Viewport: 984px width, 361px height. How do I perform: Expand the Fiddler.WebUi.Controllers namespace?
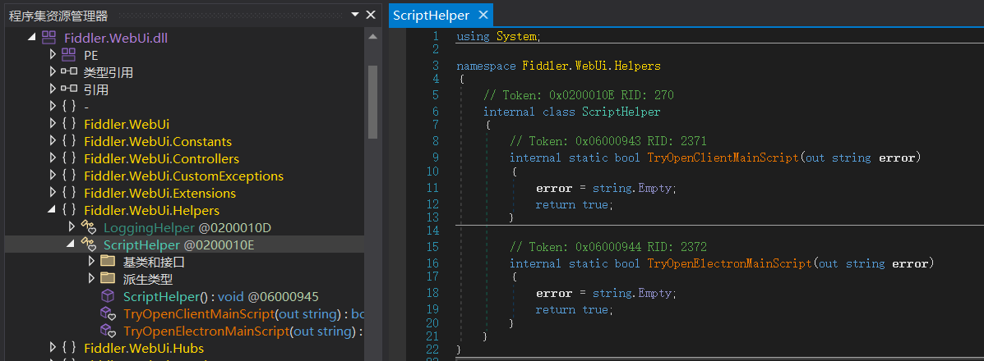tap(53, 158)
